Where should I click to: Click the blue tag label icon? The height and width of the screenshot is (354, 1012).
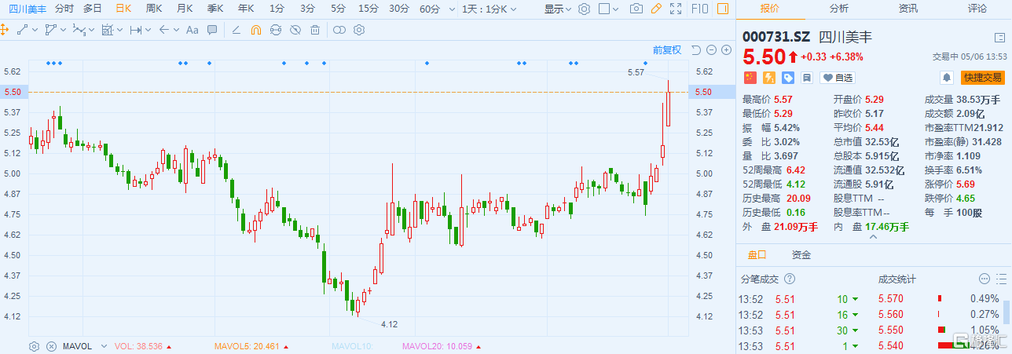coord(787,77)
